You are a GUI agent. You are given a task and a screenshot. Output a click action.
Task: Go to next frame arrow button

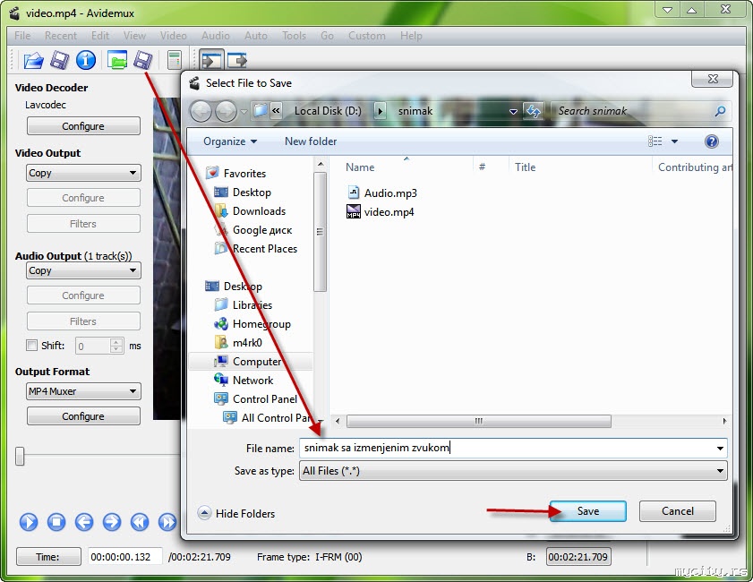coord(112,521)
